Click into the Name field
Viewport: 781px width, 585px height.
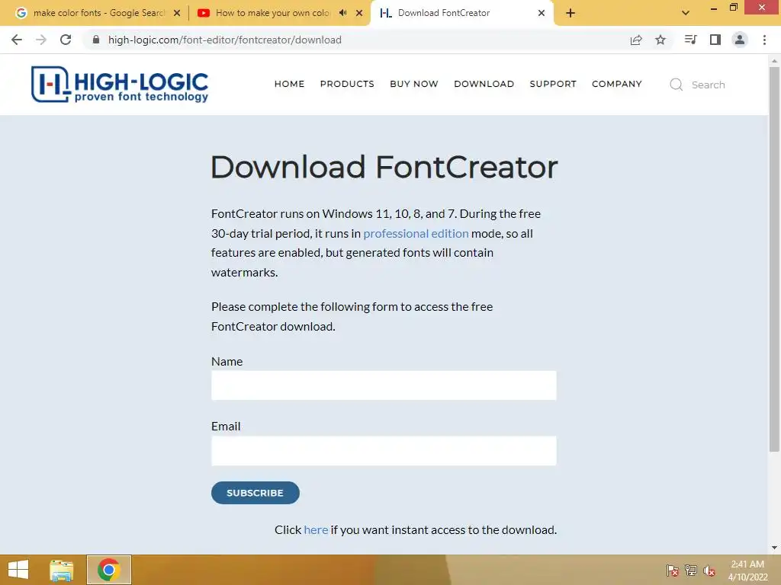click(x=384, y=385)
